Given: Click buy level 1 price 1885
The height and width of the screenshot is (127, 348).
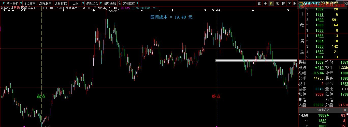Looking at the screenshot, I should (320, 36).
